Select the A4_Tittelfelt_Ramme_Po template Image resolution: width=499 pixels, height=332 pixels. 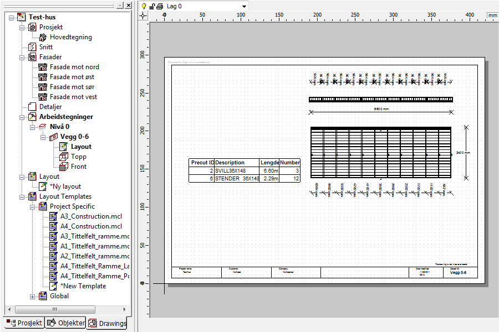(x=95, y=276)
